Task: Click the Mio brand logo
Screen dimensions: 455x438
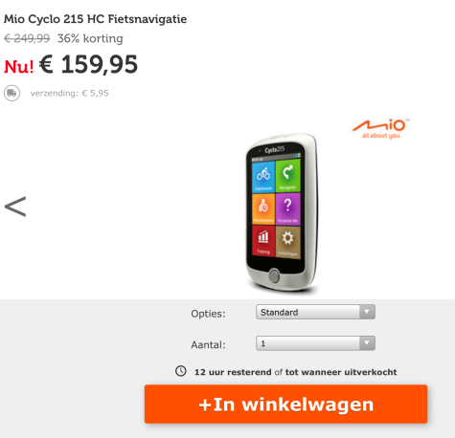Action: 380,129
